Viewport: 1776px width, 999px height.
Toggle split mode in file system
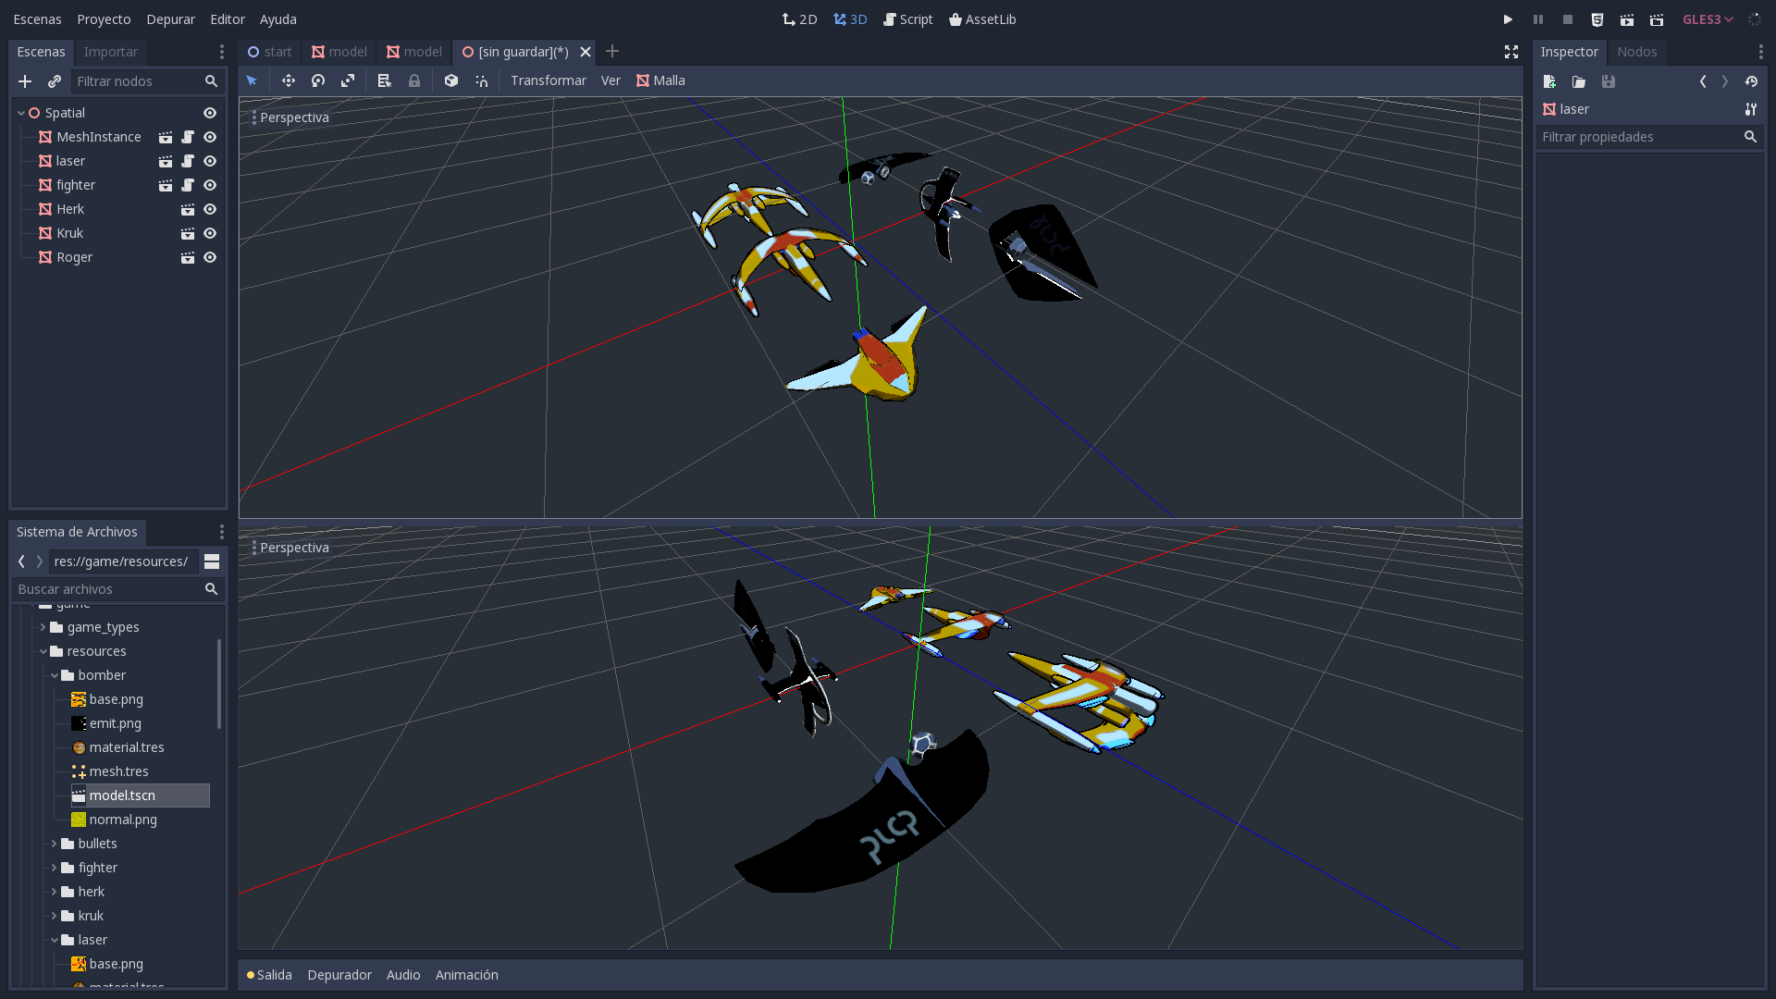tap(212, 561)
